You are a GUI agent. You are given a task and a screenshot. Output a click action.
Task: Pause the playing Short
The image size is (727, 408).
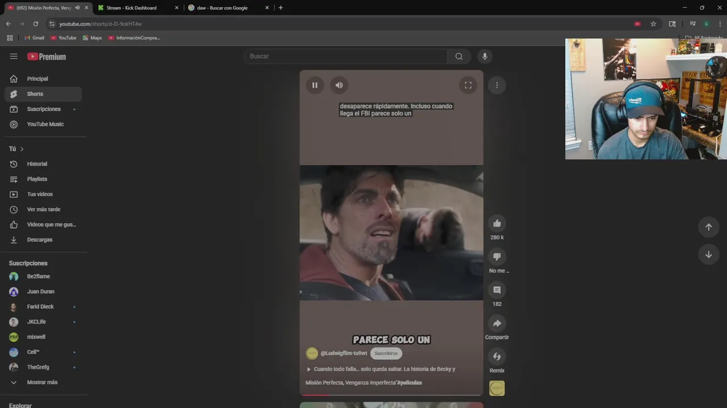[315, 85]
